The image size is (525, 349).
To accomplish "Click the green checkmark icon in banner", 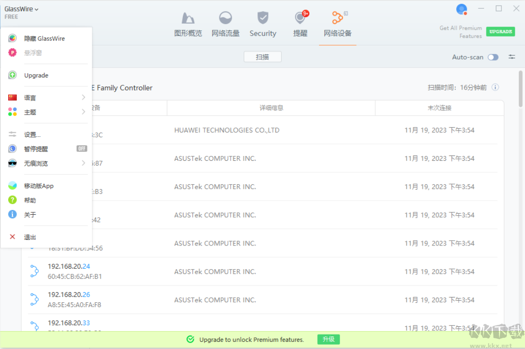I will (x=191, y=339).
